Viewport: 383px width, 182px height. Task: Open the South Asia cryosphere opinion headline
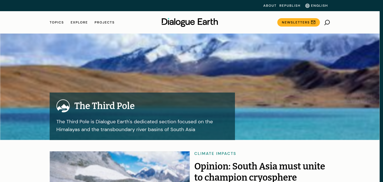[x=260, y=172]
